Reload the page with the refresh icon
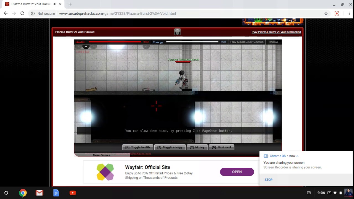The width and height of the screenshot is (354, 199). (x=22, y=13)
